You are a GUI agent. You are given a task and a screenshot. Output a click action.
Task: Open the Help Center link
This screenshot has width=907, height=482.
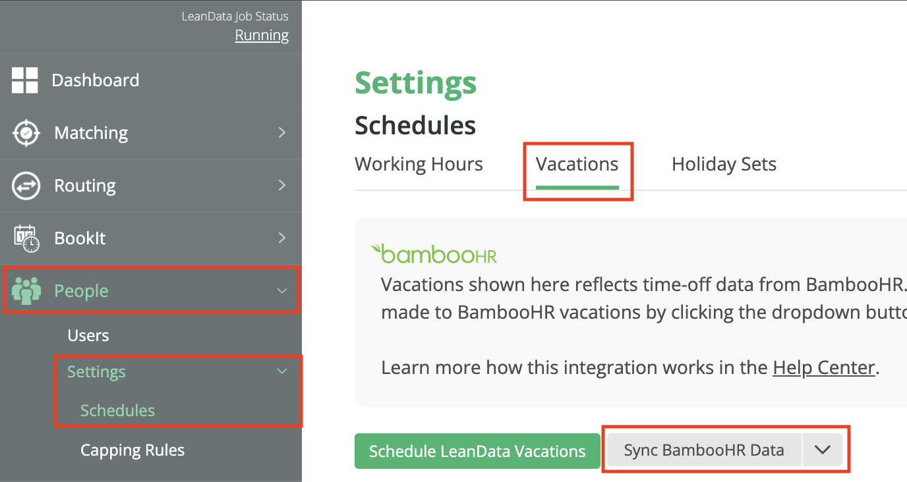coord(823,367)
